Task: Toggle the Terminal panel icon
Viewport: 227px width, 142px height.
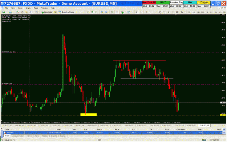Action: 31,12
